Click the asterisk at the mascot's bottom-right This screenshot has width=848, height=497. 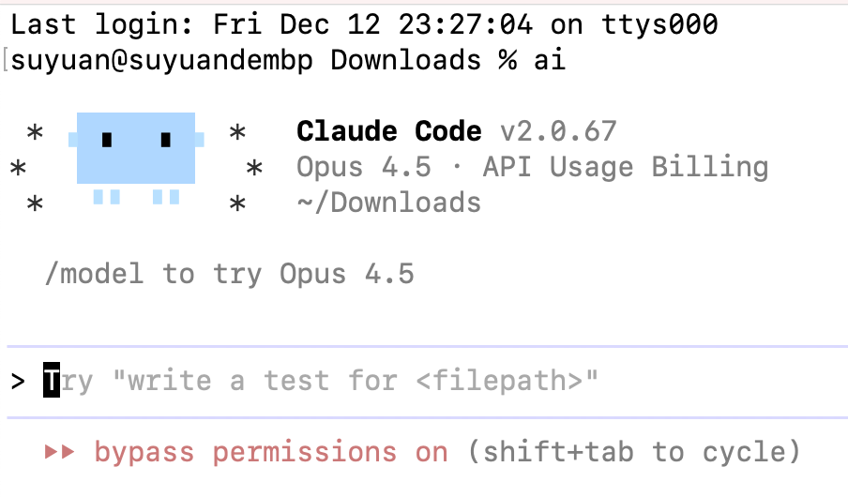[x=238, y=204]
